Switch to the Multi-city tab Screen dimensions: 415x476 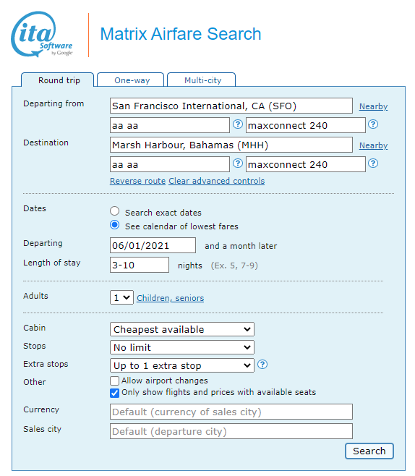point(202,80)
